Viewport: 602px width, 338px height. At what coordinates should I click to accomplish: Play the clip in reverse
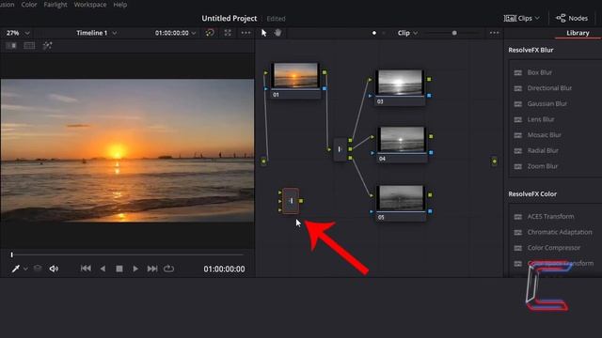click(x=103, y=269)
